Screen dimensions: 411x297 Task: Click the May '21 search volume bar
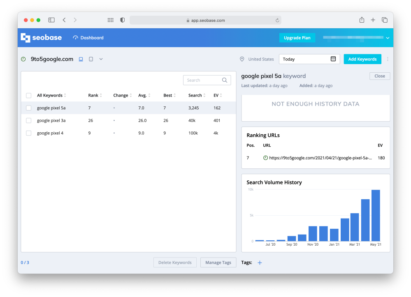(376, 216)
